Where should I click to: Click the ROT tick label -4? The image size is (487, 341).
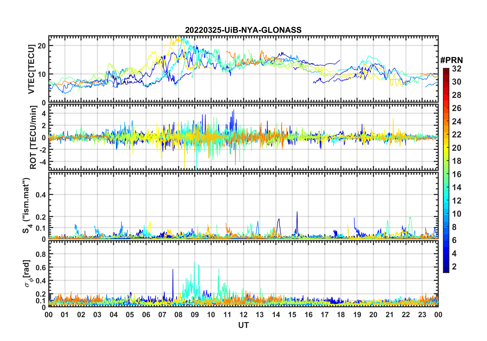coord(42,162)
